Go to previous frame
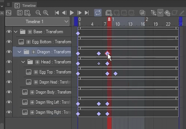186x129 pixels. pos(64,13)
